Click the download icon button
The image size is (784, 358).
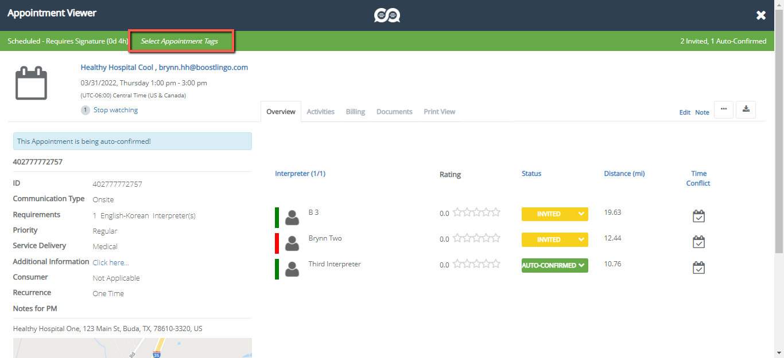click(746, 109)
